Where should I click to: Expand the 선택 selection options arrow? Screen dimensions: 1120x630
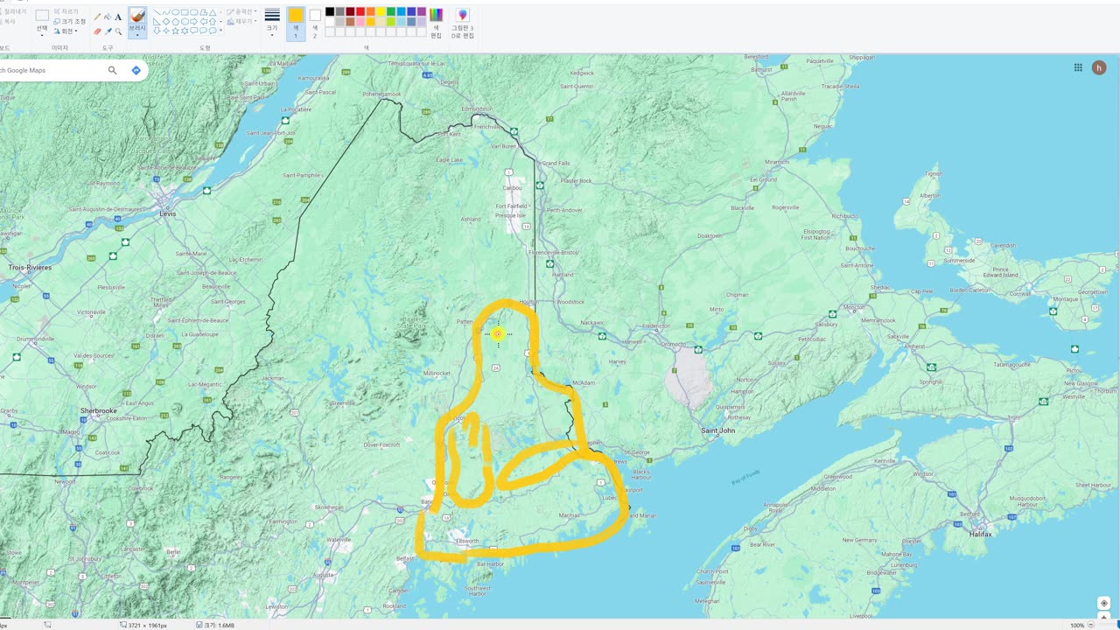[x=41, y=35]
